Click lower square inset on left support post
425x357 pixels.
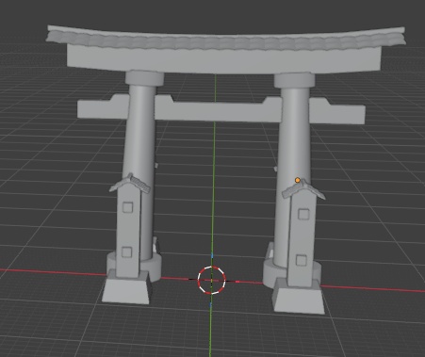pos(126,252)
